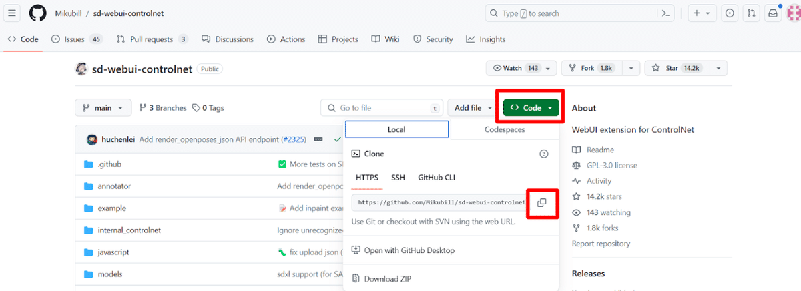801x291 pixels.
Task: Open the annotator folder
Action: (114, 186)
